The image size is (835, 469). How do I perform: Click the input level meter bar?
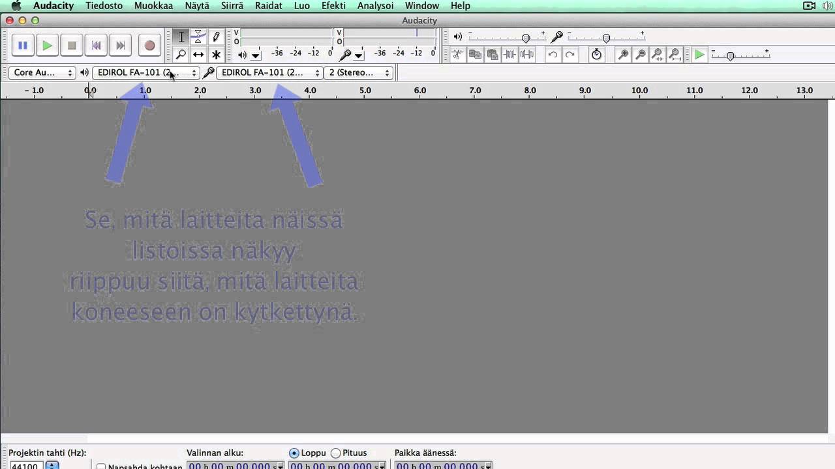pos(390,37)
